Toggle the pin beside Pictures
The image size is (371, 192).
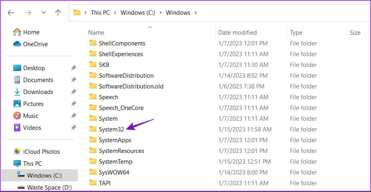(x=73, y=104)
